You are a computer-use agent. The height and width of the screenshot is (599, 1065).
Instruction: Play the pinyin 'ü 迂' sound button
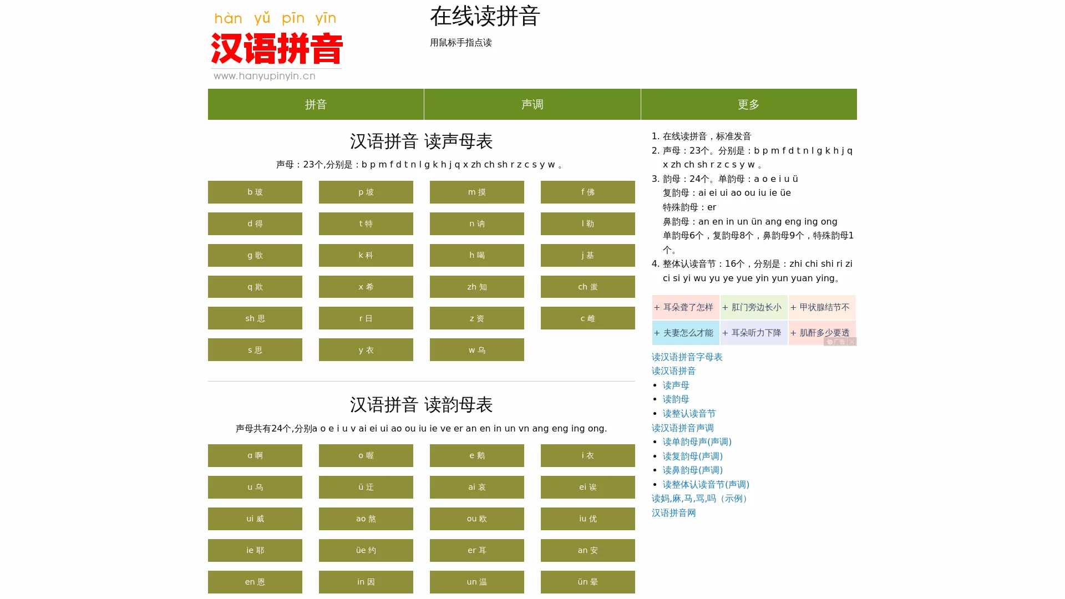click(366, 487)
